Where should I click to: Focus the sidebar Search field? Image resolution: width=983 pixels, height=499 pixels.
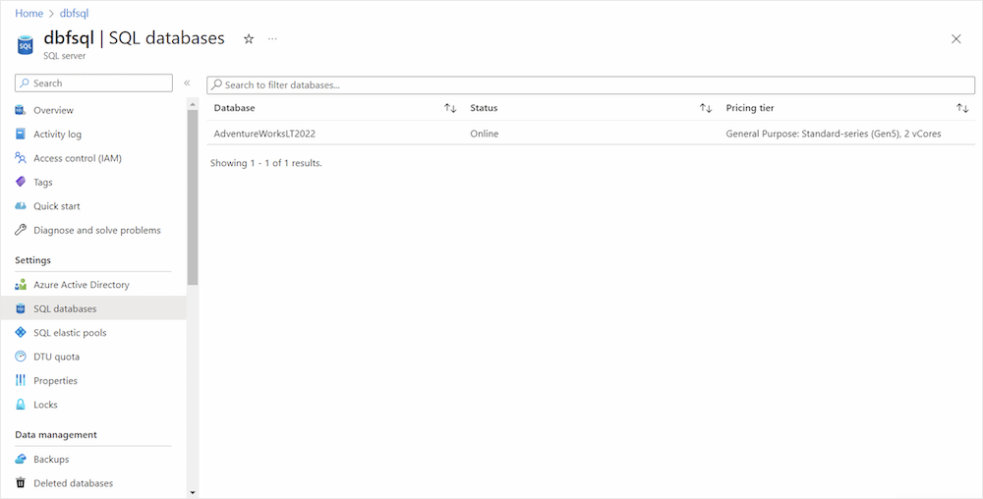point(93,83)
